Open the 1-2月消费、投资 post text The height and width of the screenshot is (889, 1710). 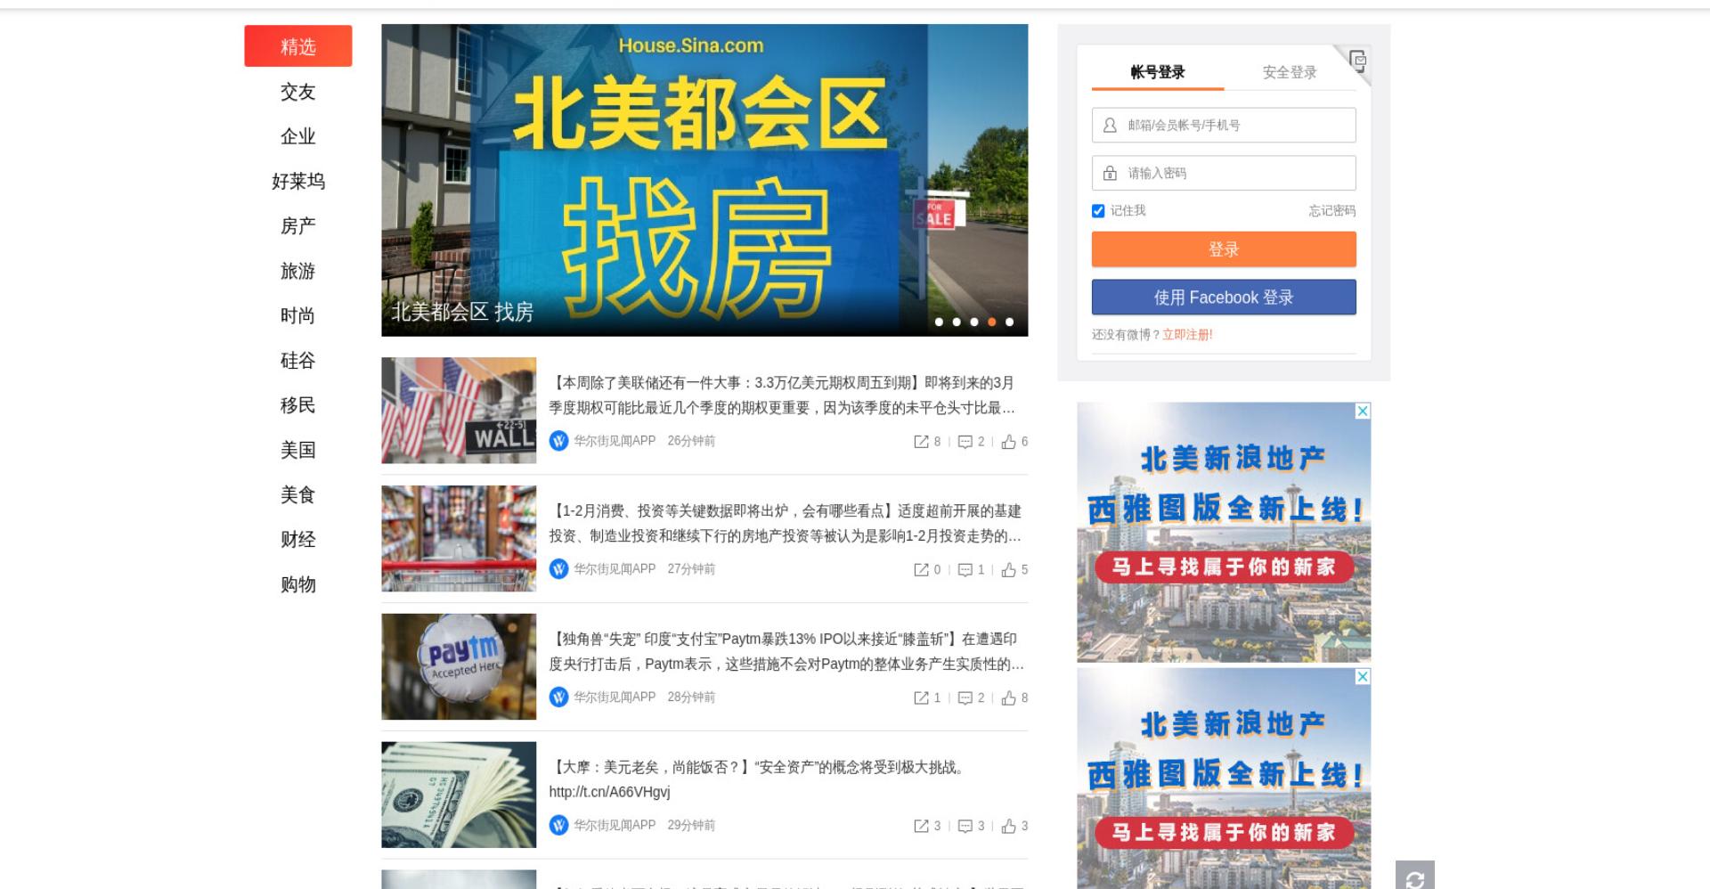785,524
